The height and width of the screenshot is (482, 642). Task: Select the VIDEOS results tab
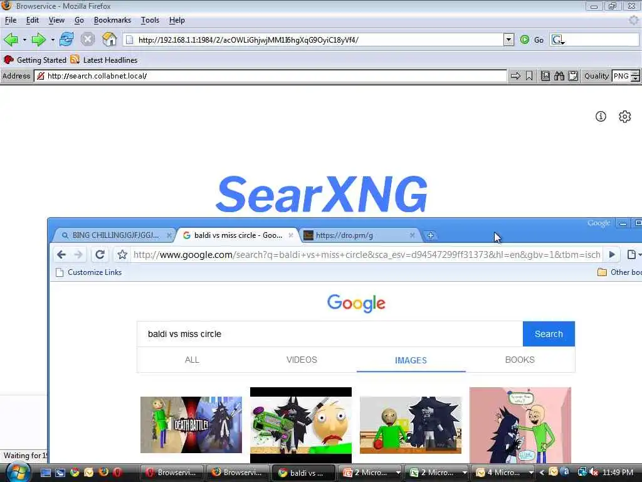(x=302, y=360)
